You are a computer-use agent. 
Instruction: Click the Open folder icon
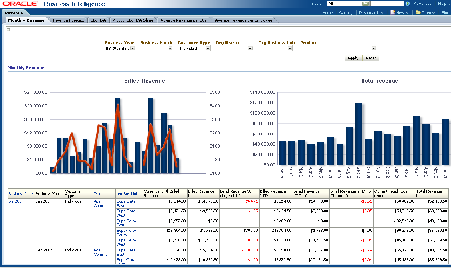tap(418, 12)
